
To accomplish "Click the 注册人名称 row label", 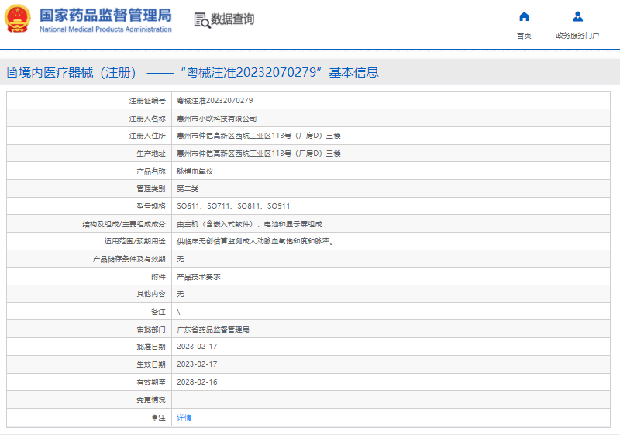I will click(147, 119).
